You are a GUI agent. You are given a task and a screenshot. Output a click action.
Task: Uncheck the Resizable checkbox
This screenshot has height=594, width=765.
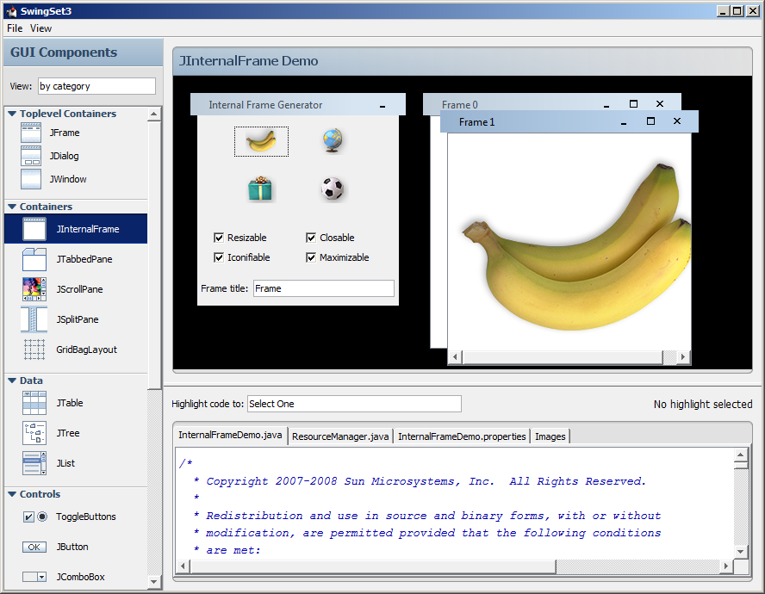click(x=219, y=238)
